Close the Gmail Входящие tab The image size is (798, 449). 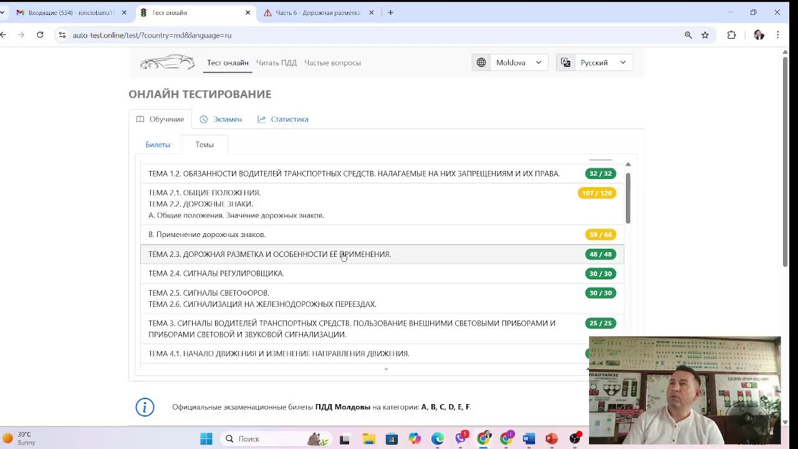click(x=124, y=12)
